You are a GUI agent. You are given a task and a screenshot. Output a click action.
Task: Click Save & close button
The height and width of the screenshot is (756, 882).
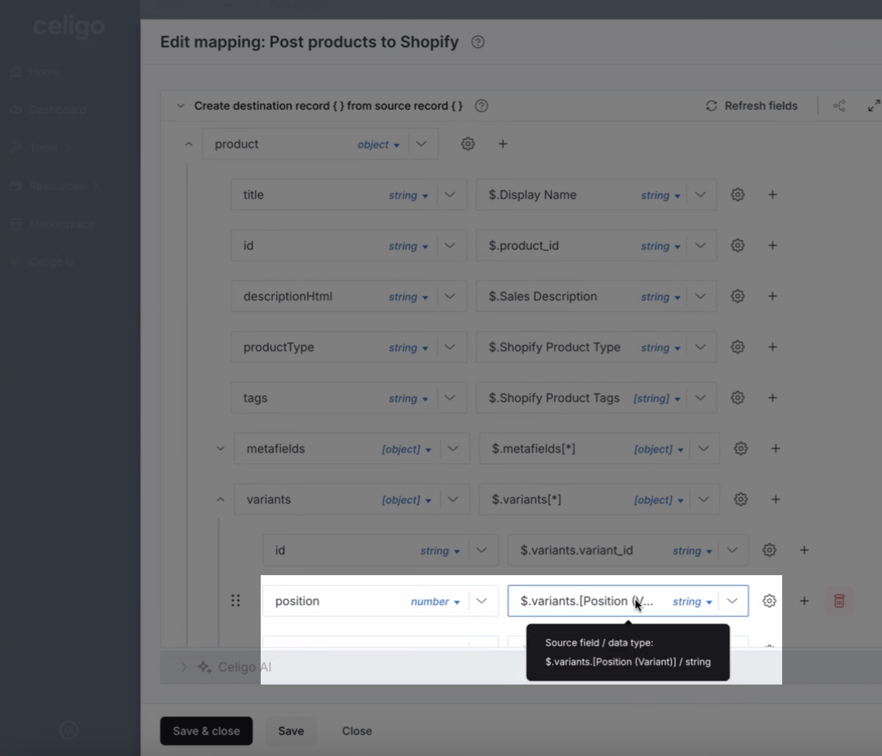coord(206,731)
